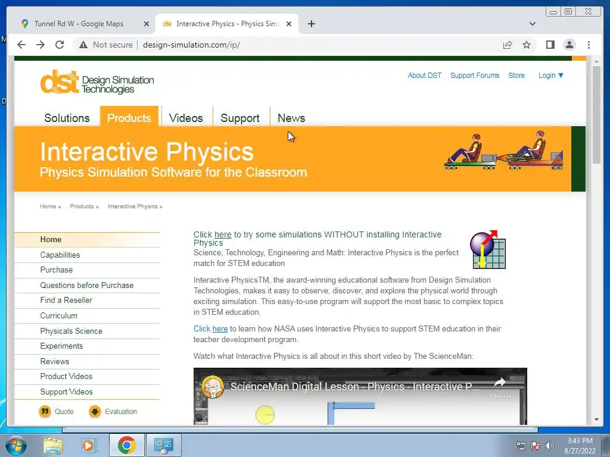Select Reviews in the sidebar menu
The height and width of the screenshot is (457, 610).
point(87,361)
